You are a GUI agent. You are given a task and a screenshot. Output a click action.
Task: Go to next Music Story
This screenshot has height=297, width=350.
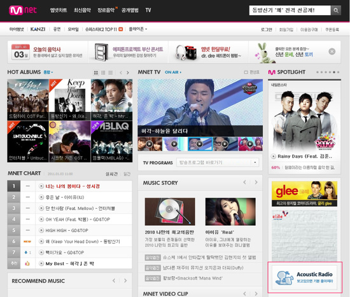[256, 183]
